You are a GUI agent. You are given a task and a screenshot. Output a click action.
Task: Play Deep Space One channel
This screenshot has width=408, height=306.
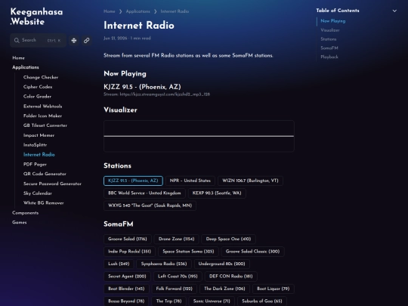pos(228,239)
